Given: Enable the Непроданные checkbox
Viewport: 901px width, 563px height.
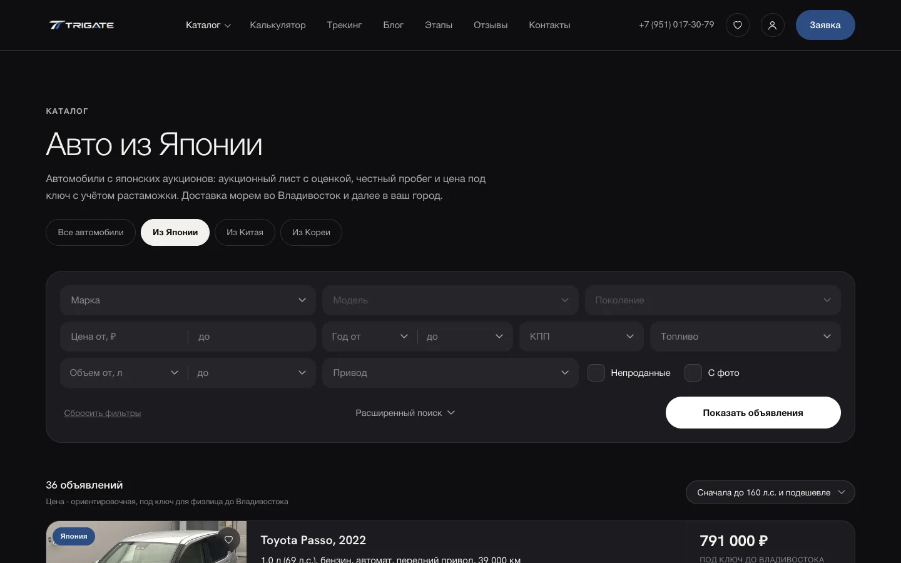Looking at the screenshot, I should (x=596, y=373).
